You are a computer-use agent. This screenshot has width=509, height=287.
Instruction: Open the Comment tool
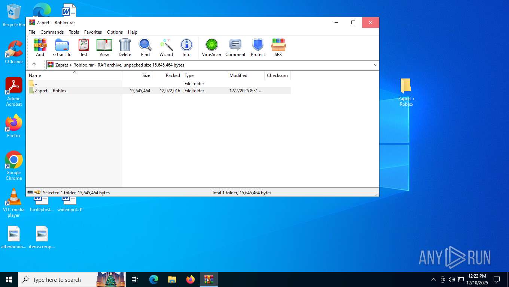[235, 47]
